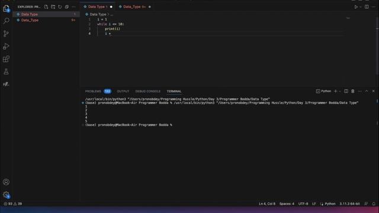Open run options dropdown beside play button
This screenshot has height=213, width=379.
click(x=361, y=7)
